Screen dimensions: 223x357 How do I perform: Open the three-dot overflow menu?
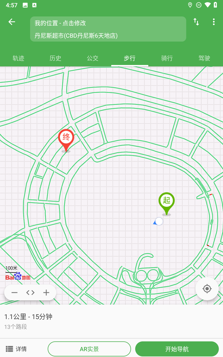tap(214, 22)
